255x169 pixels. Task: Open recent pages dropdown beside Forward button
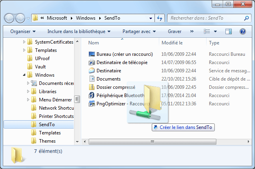28,18
